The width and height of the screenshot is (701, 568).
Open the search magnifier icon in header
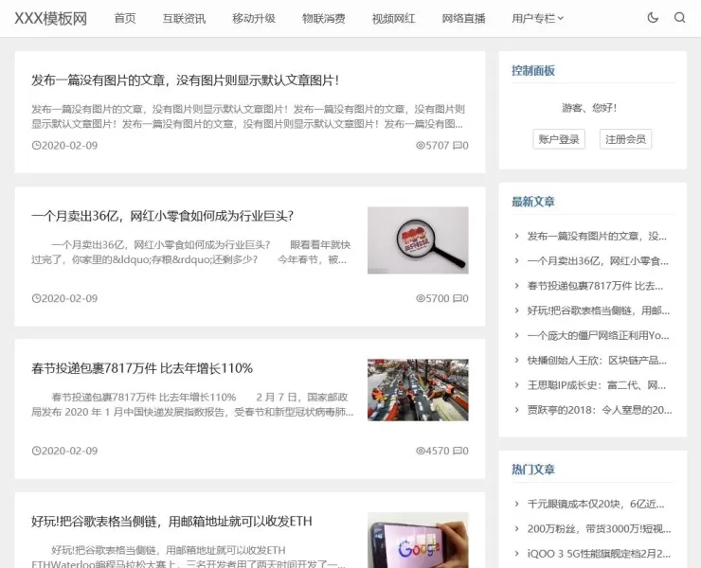pyautogui.click(x=679, y=18)
